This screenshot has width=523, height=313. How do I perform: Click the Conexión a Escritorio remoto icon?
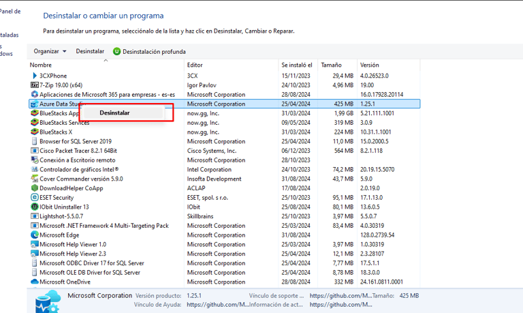point(34,160)
